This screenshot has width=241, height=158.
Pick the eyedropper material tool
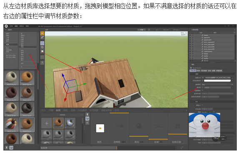[42, 38]
